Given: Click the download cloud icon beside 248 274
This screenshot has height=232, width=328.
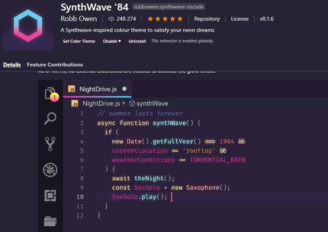Looking at the screenshot, I should 111,19.
